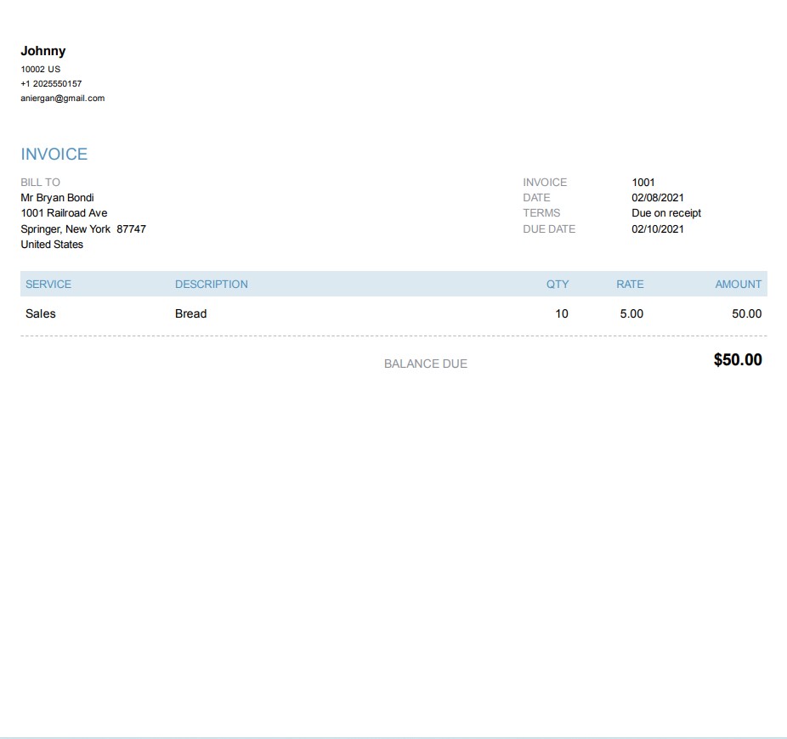This screenshot has width=787, height=739.
Task: Select the invoice date 02/08/2021
Action: coord(658,198)
